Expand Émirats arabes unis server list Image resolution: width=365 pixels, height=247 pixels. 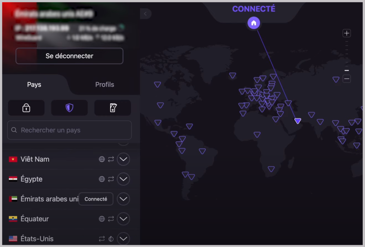123,199
